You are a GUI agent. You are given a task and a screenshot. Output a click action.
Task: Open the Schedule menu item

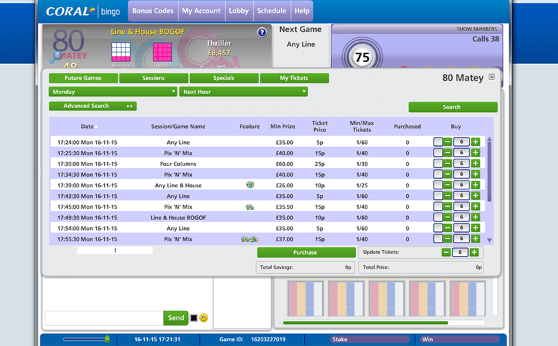click(271, 11)
